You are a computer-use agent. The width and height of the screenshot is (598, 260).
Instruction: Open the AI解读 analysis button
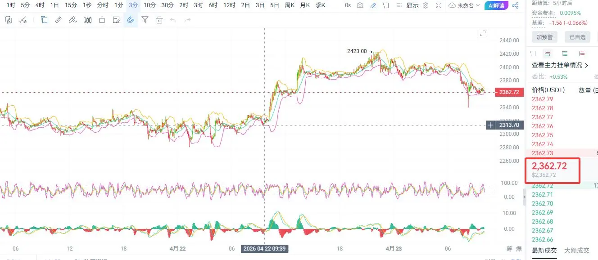497,5
